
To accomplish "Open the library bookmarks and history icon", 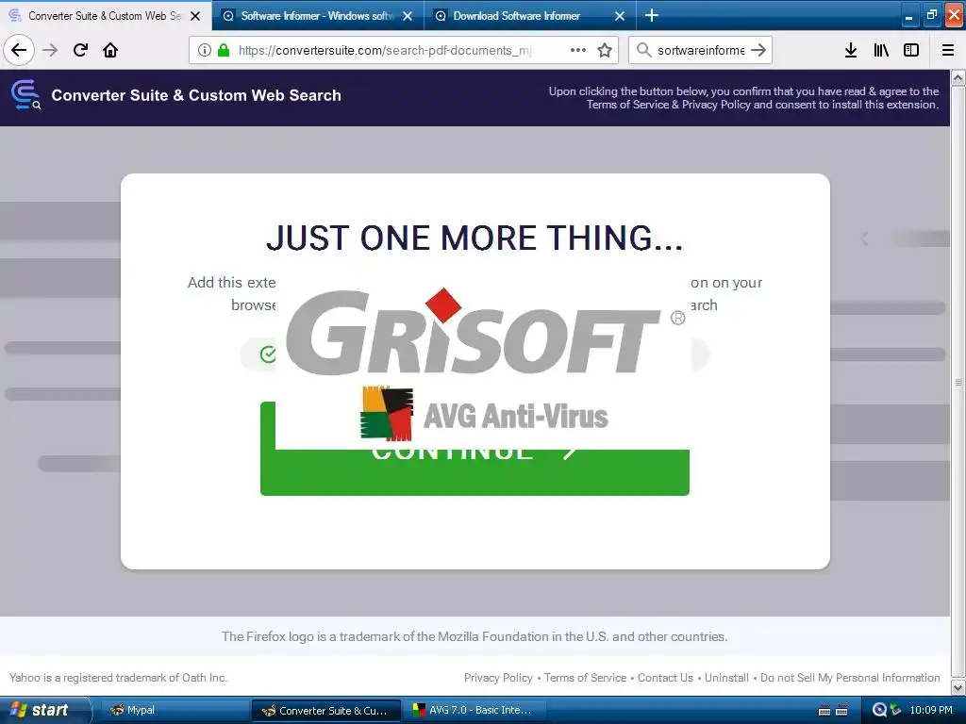I will coord(881,50).
